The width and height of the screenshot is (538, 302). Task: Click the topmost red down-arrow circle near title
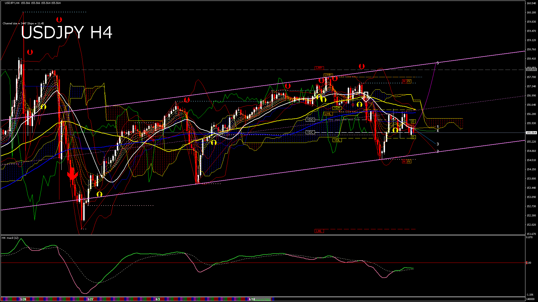[x=59, y=20]
